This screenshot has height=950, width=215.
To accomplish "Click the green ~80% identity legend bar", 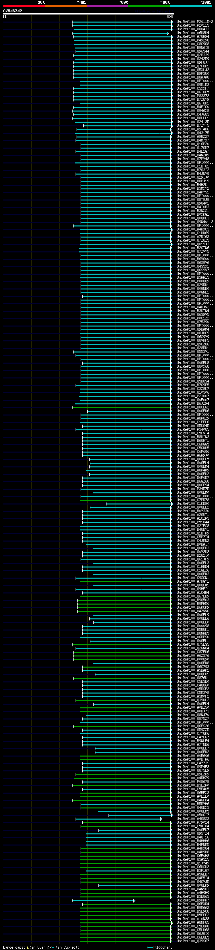I will (149, 6).
